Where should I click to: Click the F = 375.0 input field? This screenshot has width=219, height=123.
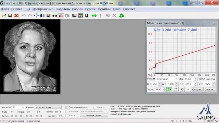(x=189, y=84)
